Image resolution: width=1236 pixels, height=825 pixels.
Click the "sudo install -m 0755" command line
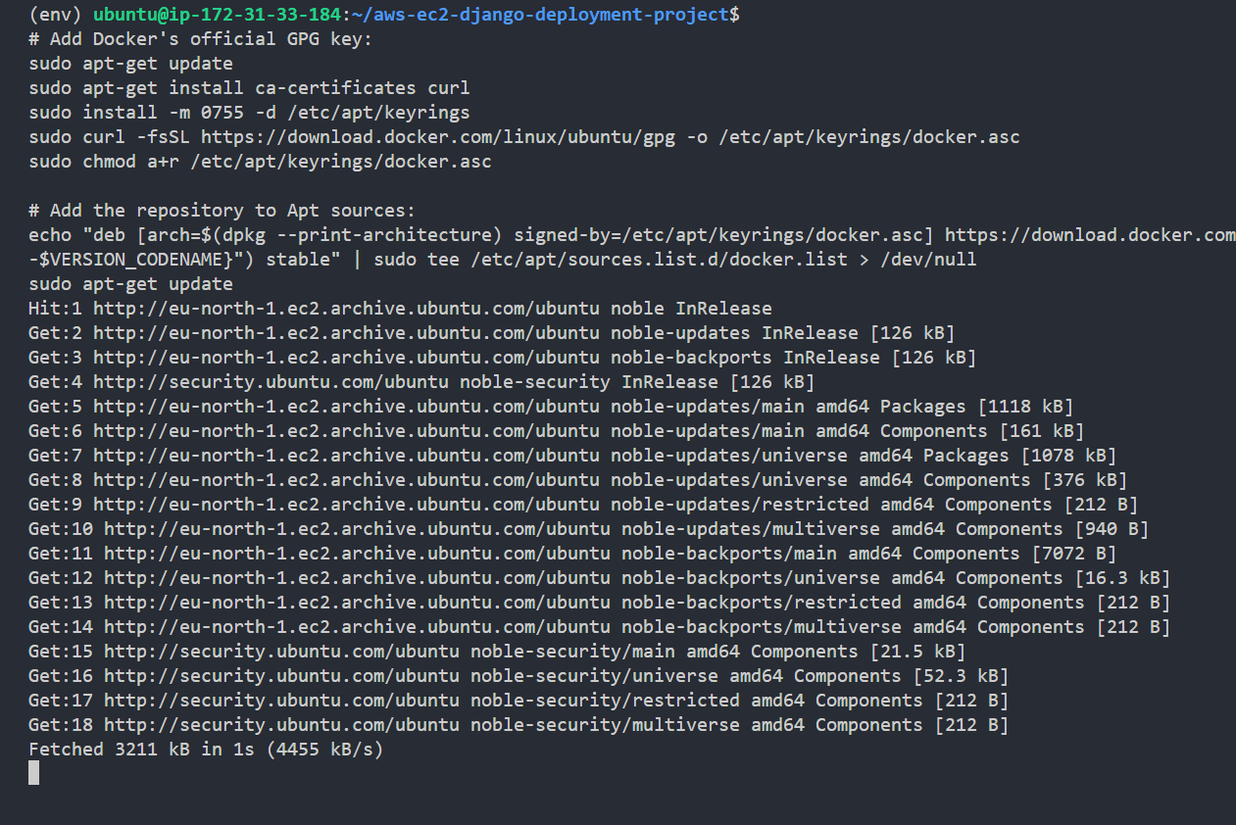tap(249, 113)
